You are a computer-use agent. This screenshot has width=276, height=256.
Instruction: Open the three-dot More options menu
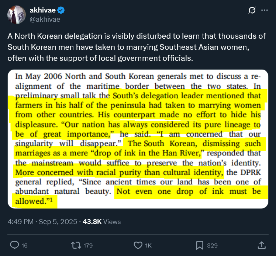click(x=264, y=11)
